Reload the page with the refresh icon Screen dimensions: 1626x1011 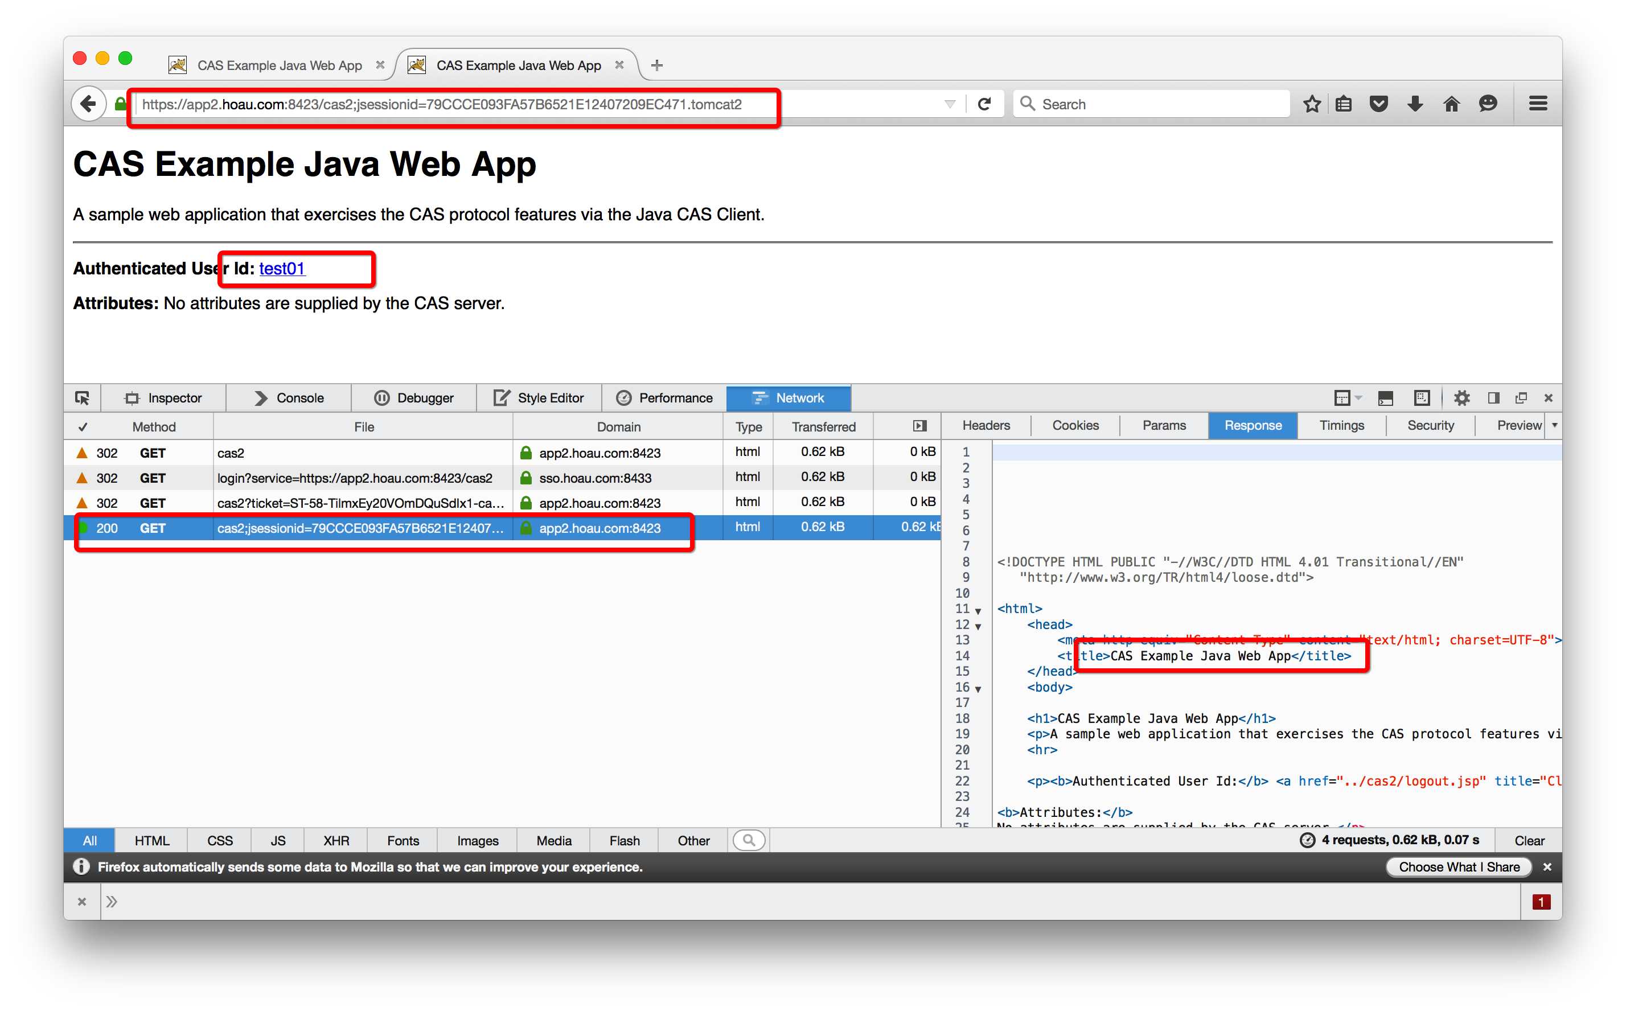pos(984,104)
